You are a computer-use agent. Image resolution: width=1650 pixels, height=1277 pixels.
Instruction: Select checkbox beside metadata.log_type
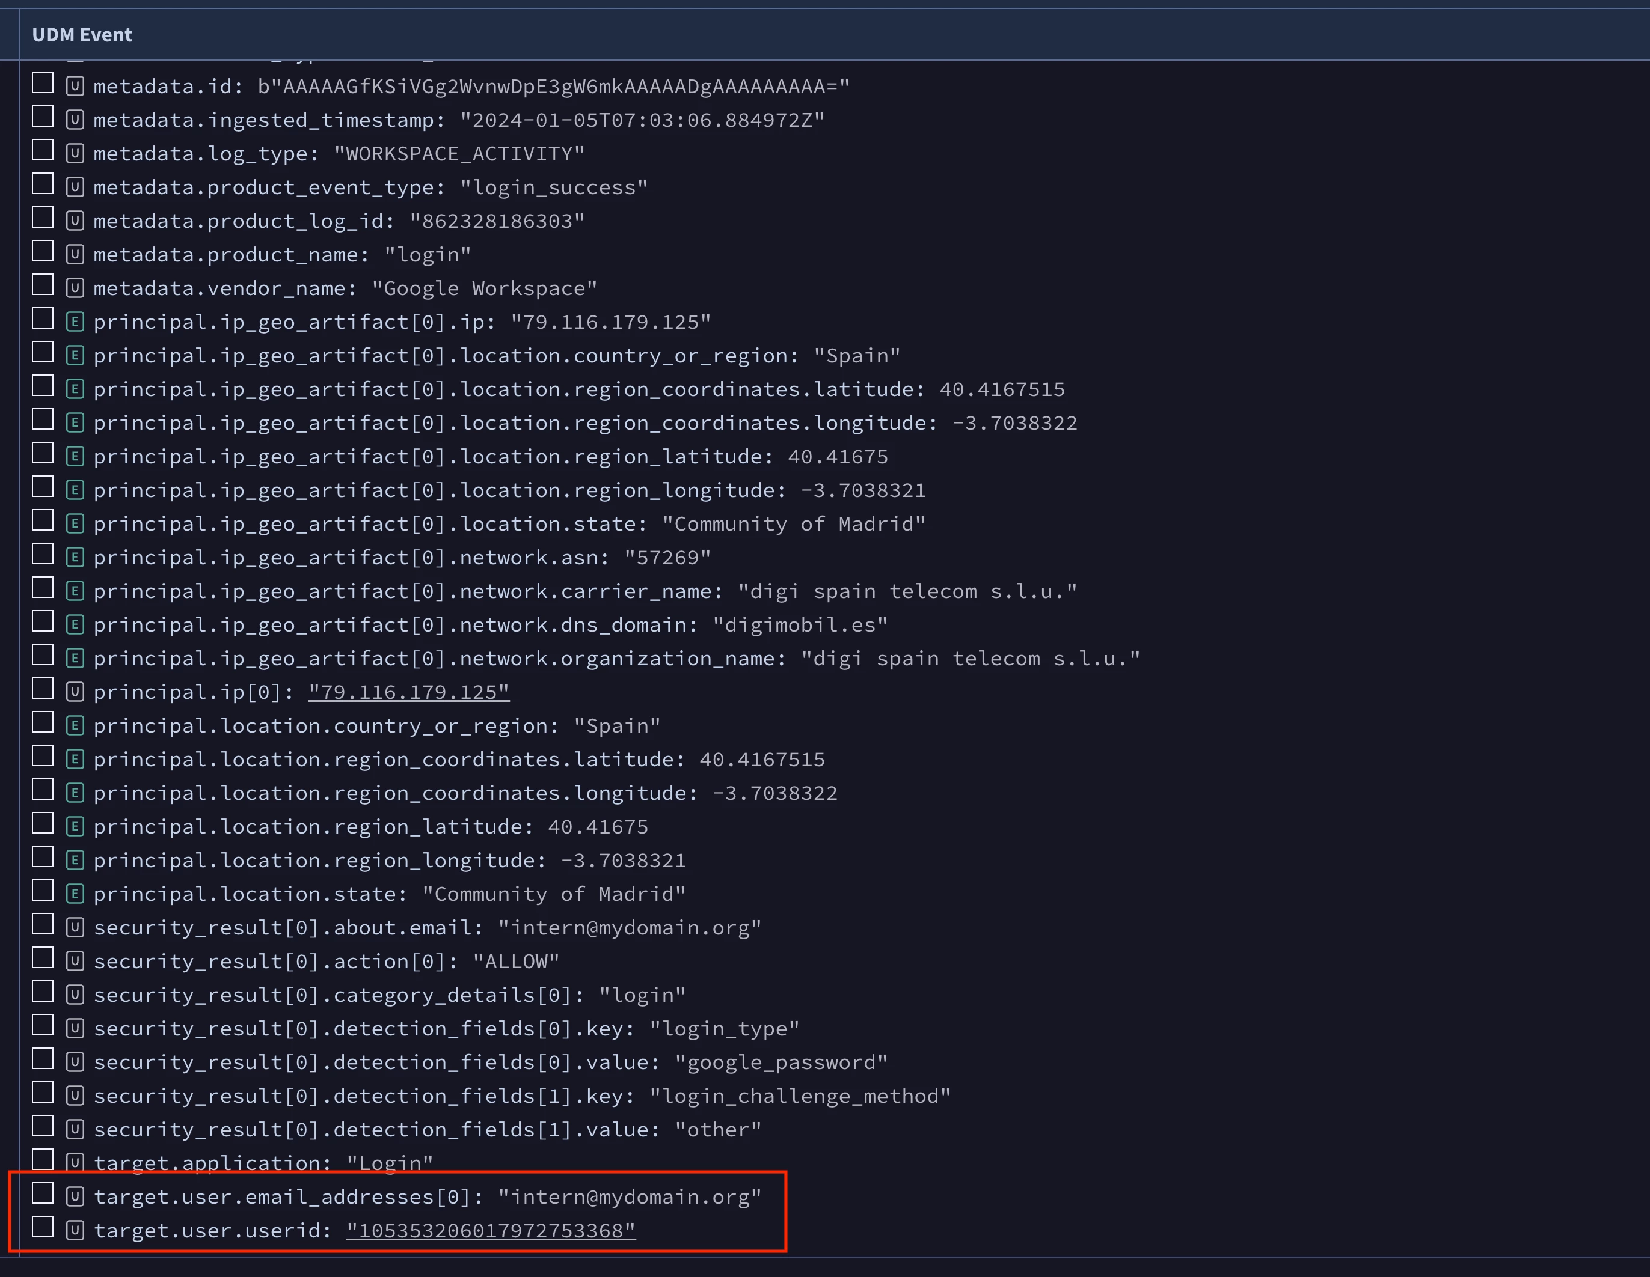[x=42, y=150]
